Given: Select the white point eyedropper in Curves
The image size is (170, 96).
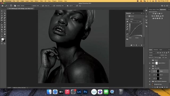Looking at the screenshot, I should pyautogui.click(x=127, y=29).
